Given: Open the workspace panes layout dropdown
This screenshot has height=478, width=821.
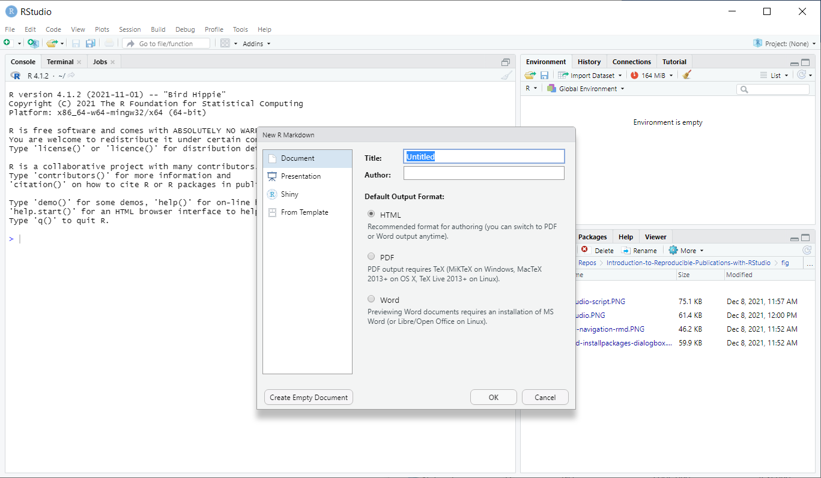Looking at the screenshot, I should (229, 43).
